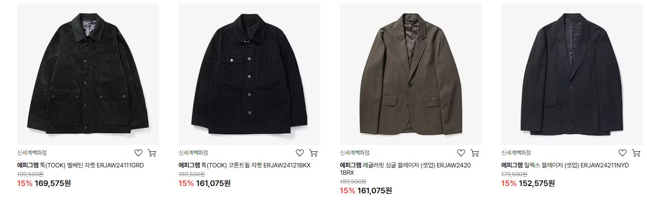647x205 pixels.
Task: Click 신세계백화점 label under navy relax blazer
Action: (x=516, y=153)
